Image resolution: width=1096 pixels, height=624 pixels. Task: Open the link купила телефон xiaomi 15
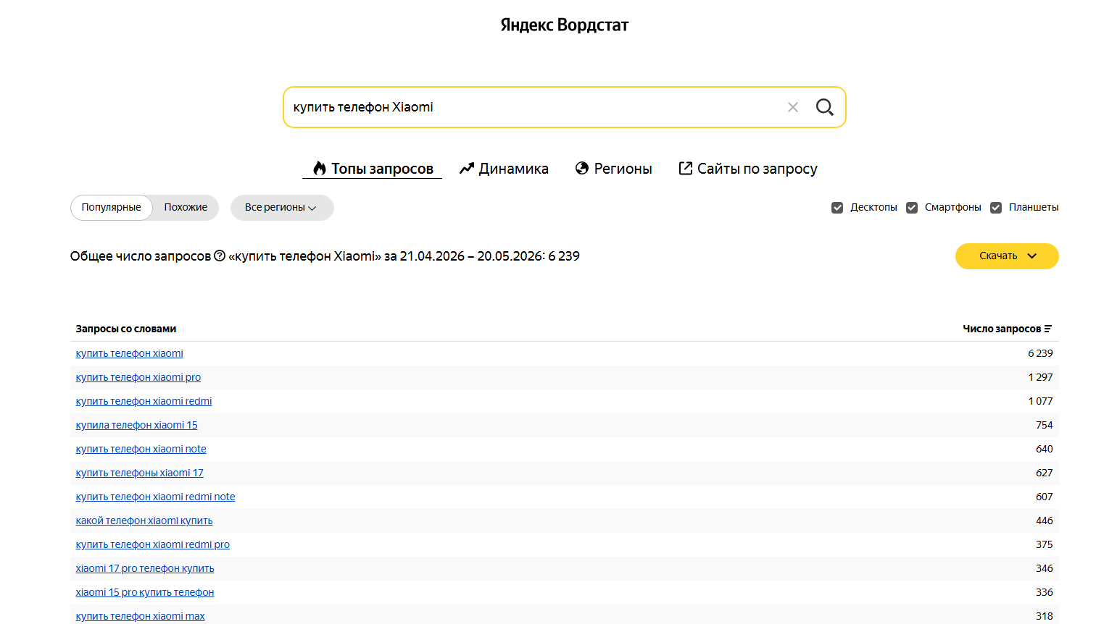click(x=137, y=425)
